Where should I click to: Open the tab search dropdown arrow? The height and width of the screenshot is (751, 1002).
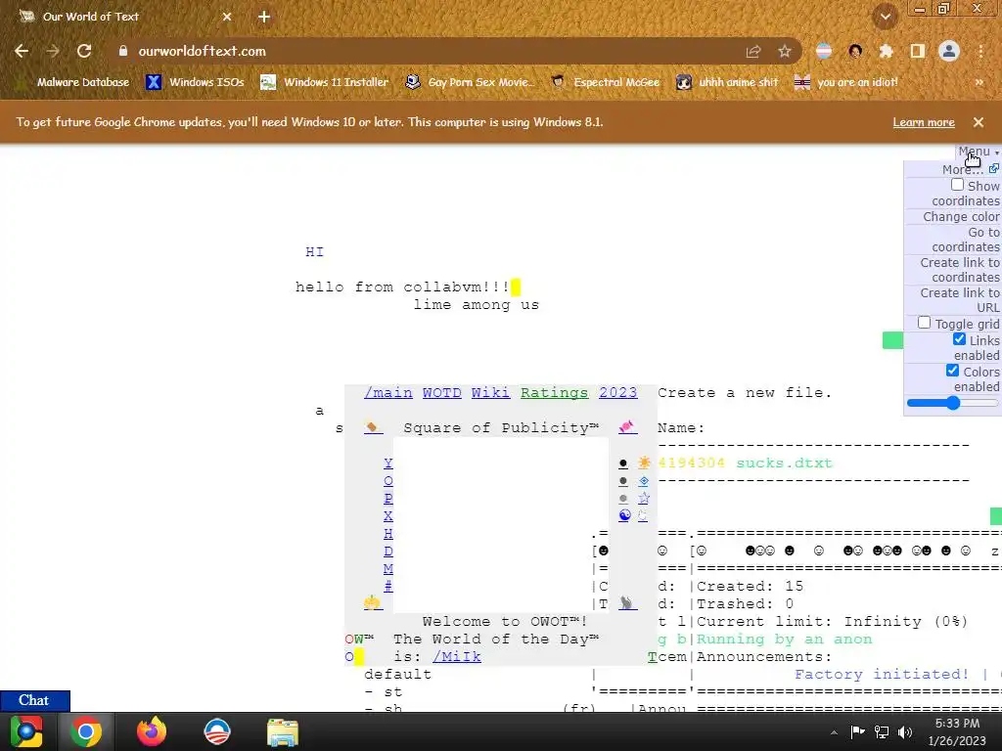point(885,17)
